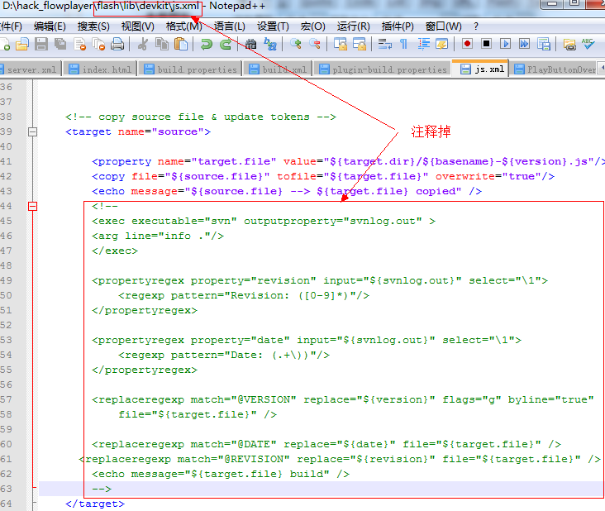Run macro multiple times fast-forward icon

pos(524,44)
